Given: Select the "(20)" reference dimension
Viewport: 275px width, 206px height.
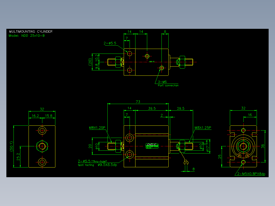Looking at the screenshot, I should pyautogui.click(x=90, y=62).
